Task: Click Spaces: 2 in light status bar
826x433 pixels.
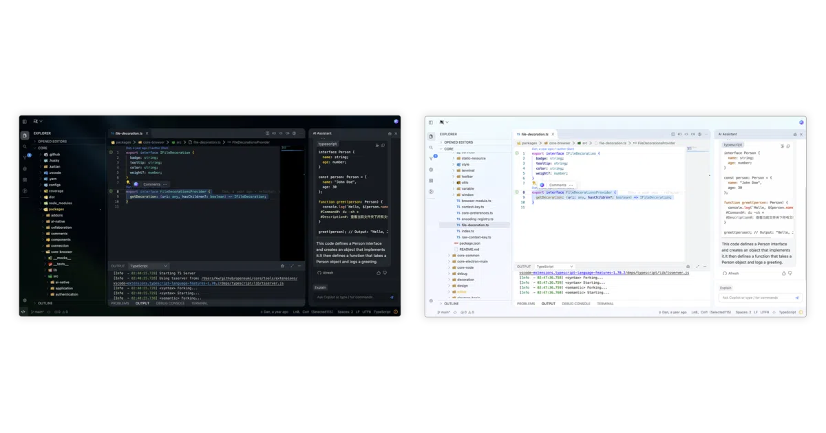Action: coord(743,312)
